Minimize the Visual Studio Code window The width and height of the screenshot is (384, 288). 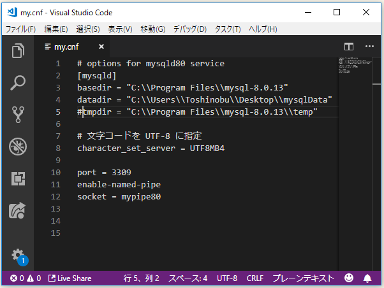pos(308,12)
